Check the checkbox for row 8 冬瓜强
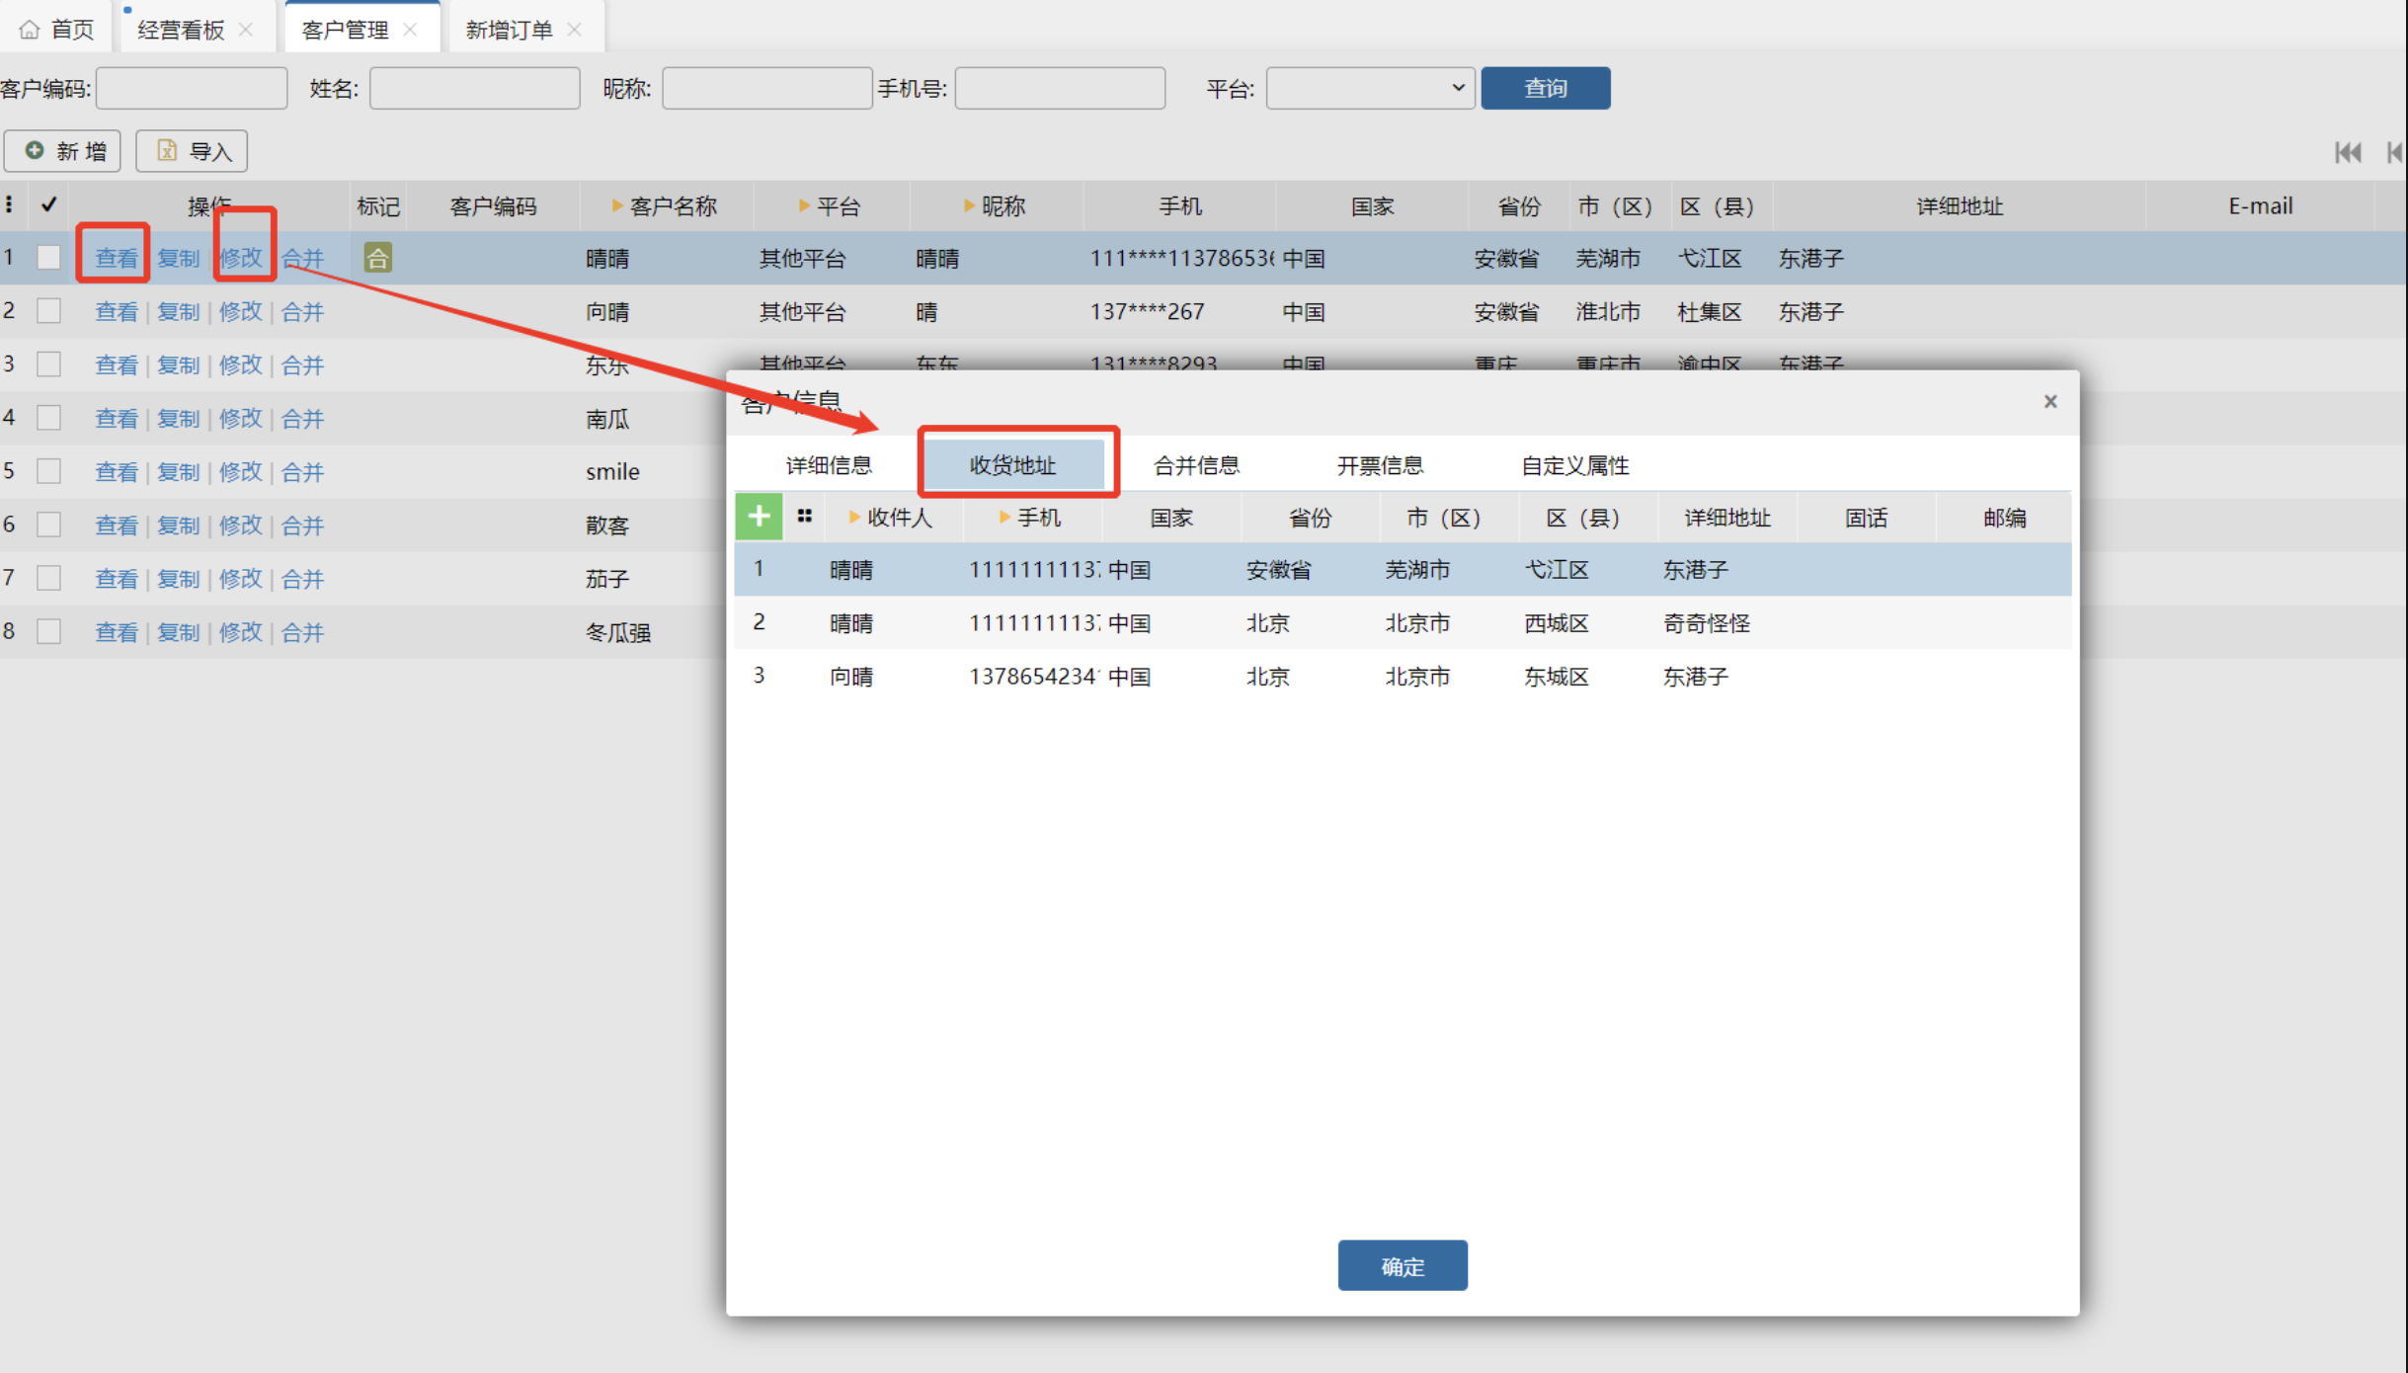The width and height of the screenshot is (2408, 1373). pos(48,631)
